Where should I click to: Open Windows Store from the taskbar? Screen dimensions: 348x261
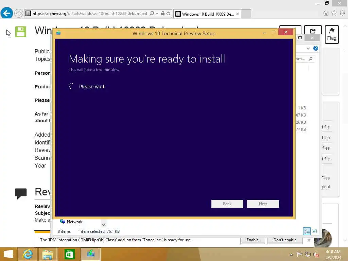pyautogui.click(x=69, y=254)
